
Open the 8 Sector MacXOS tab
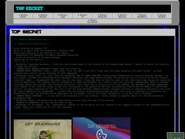click(x=162, y=16)
